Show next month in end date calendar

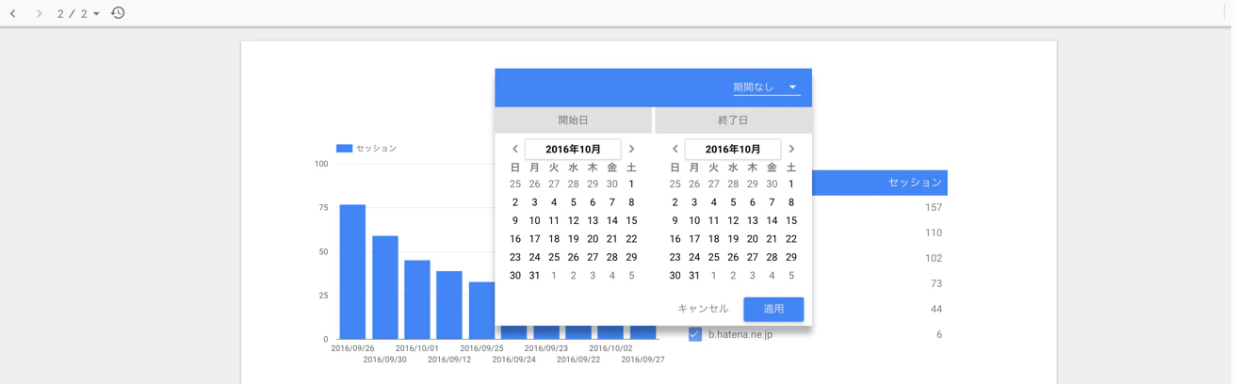click(791, 149)
